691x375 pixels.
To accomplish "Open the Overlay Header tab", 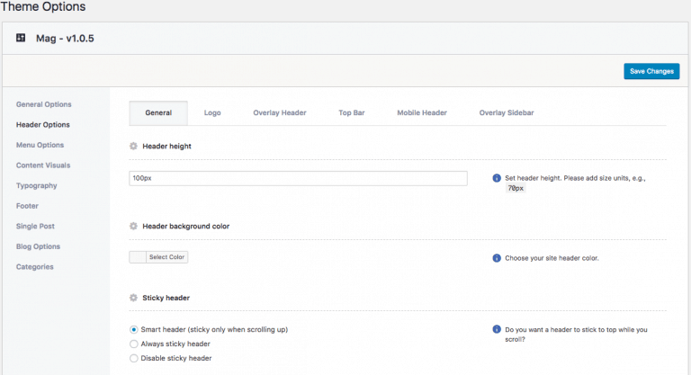I will coord(279,113).
